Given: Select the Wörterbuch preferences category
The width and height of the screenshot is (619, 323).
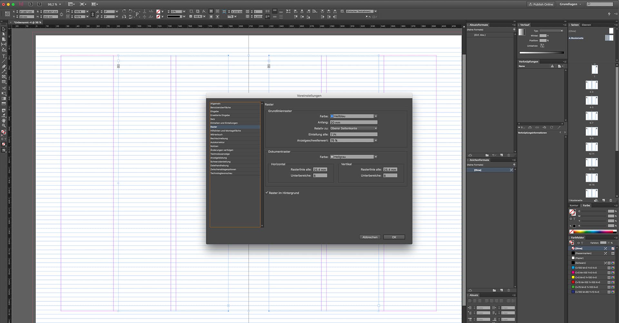Looking at the screenshot, I should [x=216, y=134].
